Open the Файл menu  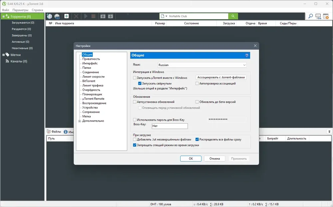(x=6, y=10)
